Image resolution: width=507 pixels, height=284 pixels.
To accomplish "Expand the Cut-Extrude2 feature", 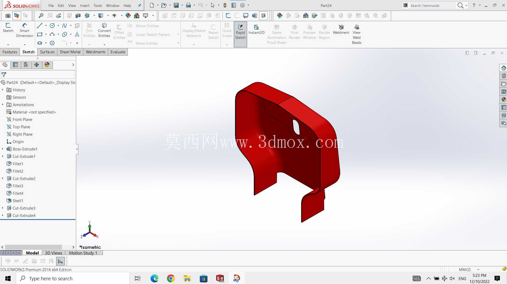I will [x=3, y=179].
